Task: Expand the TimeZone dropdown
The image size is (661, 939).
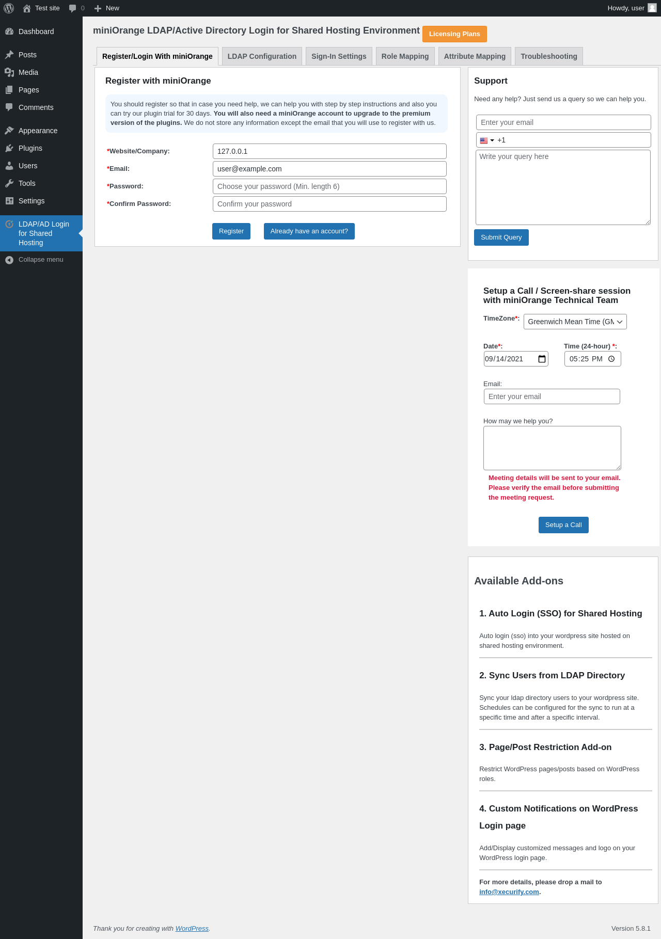Action: tap(575, 322)
